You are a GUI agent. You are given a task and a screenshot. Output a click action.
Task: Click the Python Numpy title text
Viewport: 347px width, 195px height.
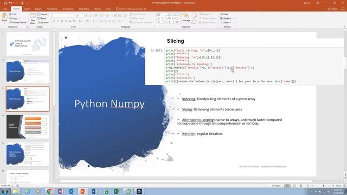point(110,103)
